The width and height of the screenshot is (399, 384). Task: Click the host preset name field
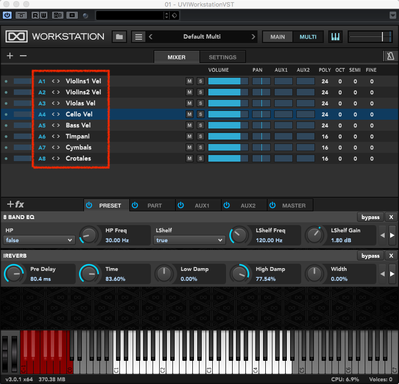[x=130, y=15]
